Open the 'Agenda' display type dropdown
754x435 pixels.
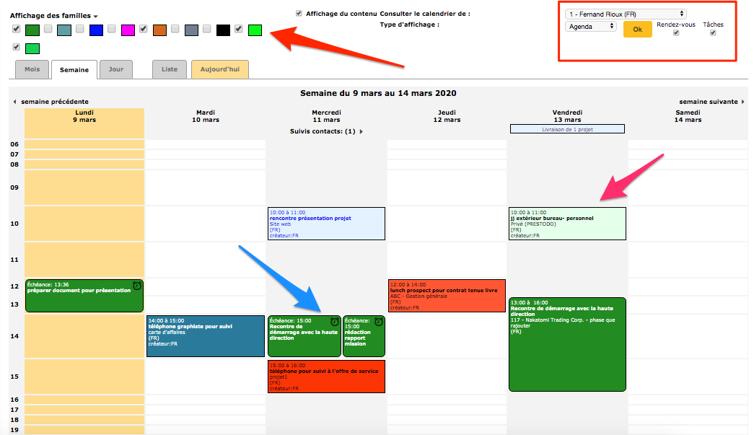591,26
